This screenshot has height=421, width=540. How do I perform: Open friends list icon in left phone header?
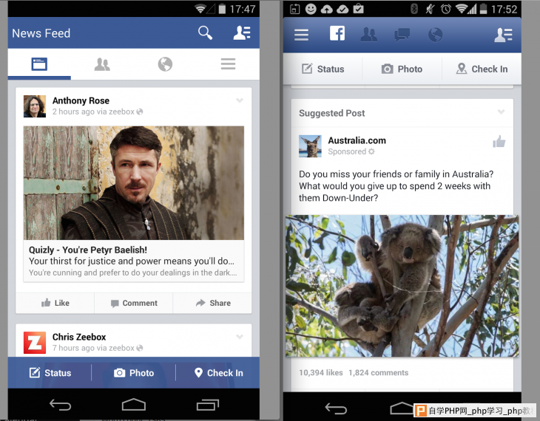point(242,33)
